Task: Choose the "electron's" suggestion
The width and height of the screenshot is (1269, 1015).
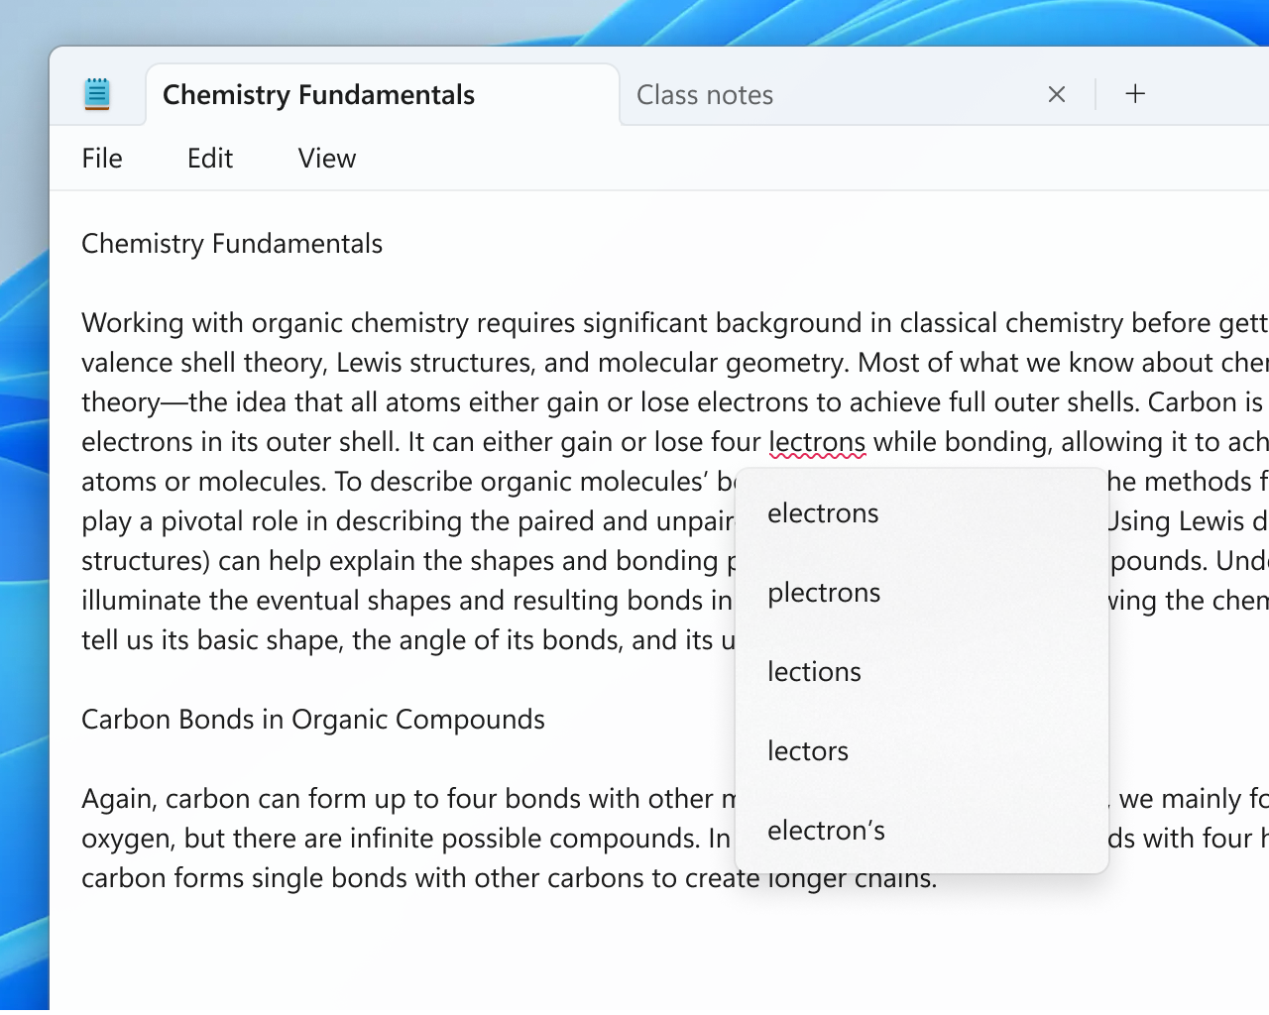Action: [826, 831]
